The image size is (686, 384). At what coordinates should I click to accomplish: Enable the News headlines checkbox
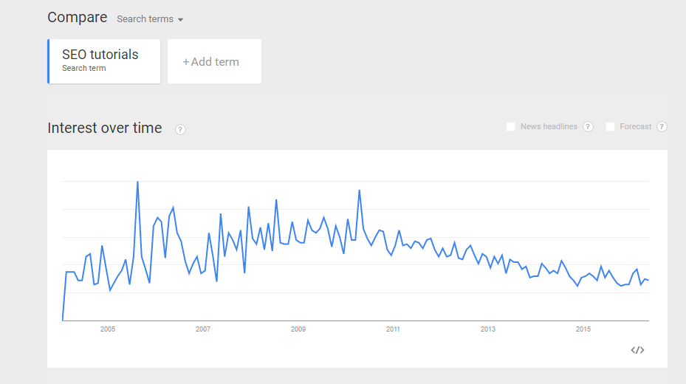point(510,127)
